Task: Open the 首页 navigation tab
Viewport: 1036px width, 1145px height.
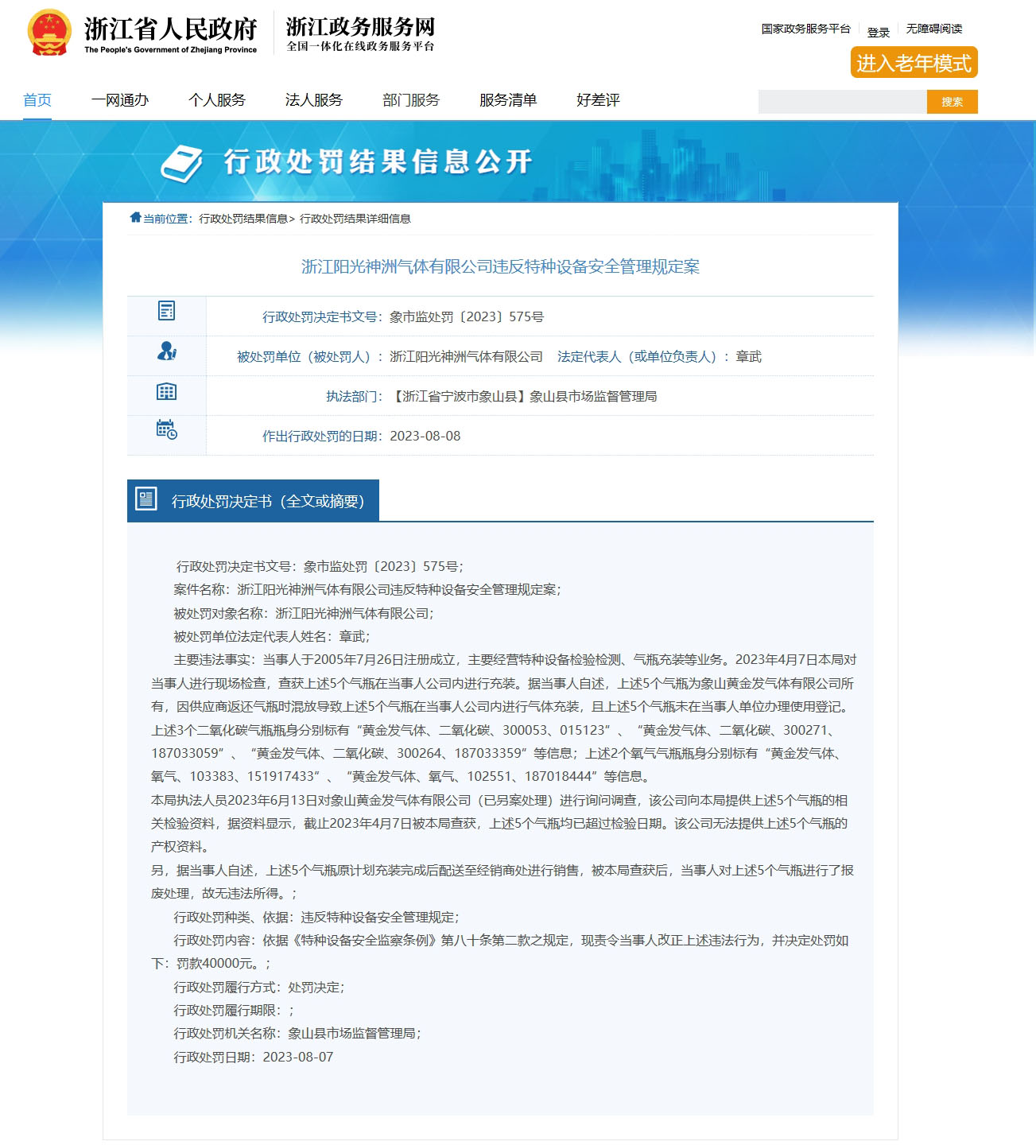Action: [37, 100]
